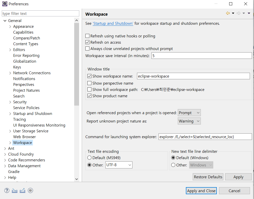Cancel the Preferences dialog
Viewport: 254px width, 199px height.
[235, 191]
